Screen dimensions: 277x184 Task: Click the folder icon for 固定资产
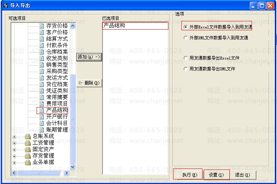click(x=28, y=149)
